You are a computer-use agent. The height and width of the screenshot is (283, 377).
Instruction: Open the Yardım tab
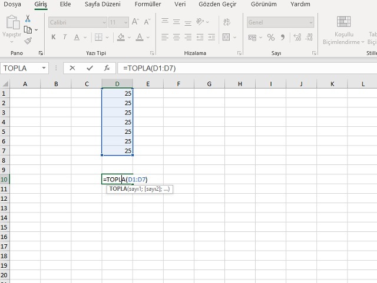click(300, 4)
